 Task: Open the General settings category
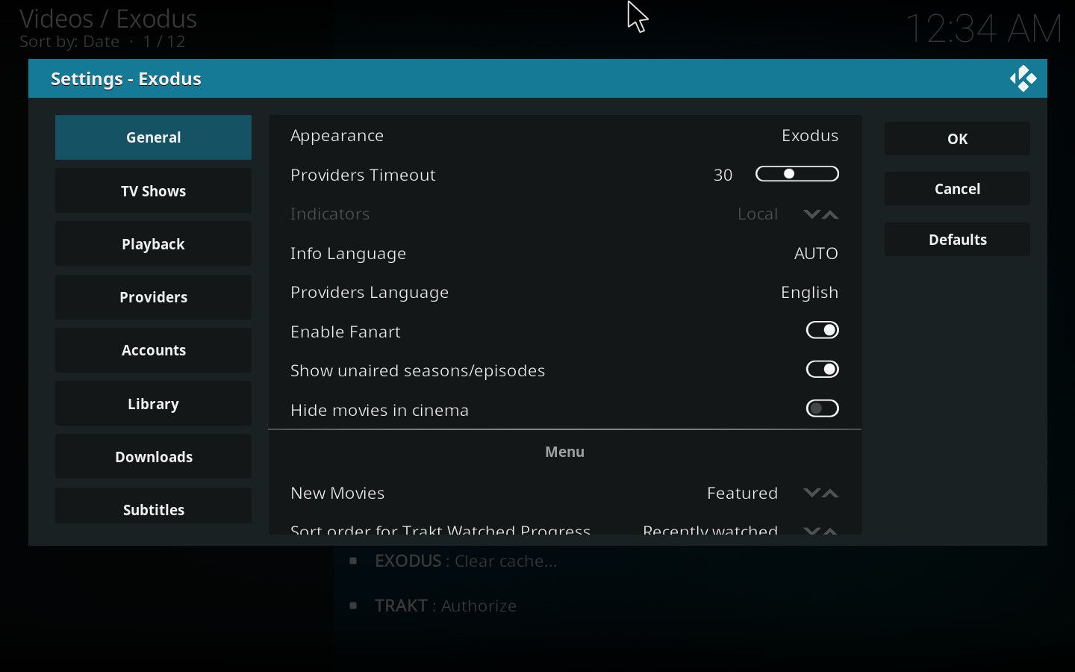point(153,137)
